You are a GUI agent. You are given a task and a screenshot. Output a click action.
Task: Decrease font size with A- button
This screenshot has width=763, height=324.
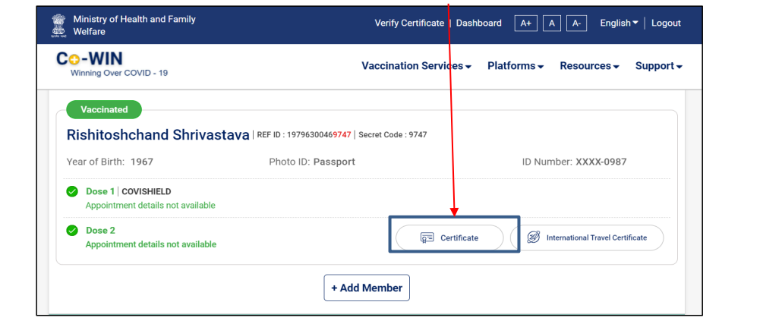point(577,24)
